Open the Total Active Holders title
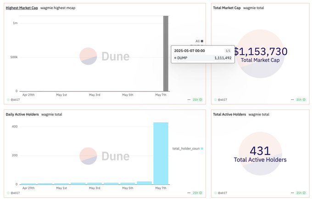 click(x=229, y=114)
